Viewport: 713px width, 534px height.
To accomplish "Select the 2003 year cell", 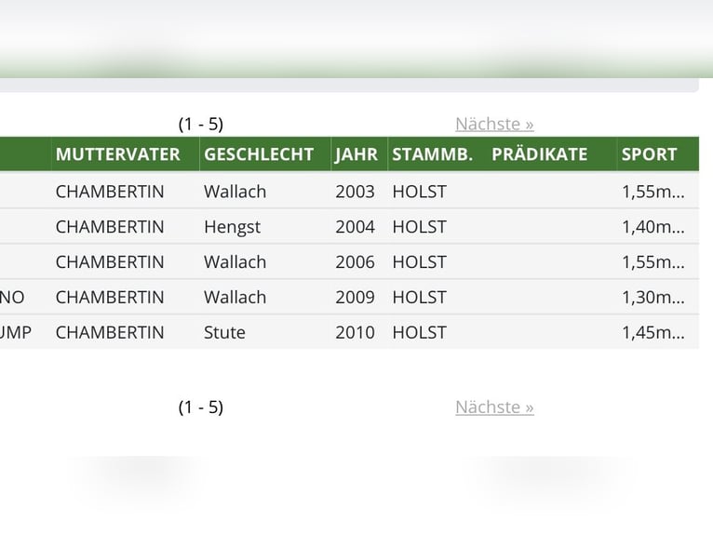I will click(355, 192).
